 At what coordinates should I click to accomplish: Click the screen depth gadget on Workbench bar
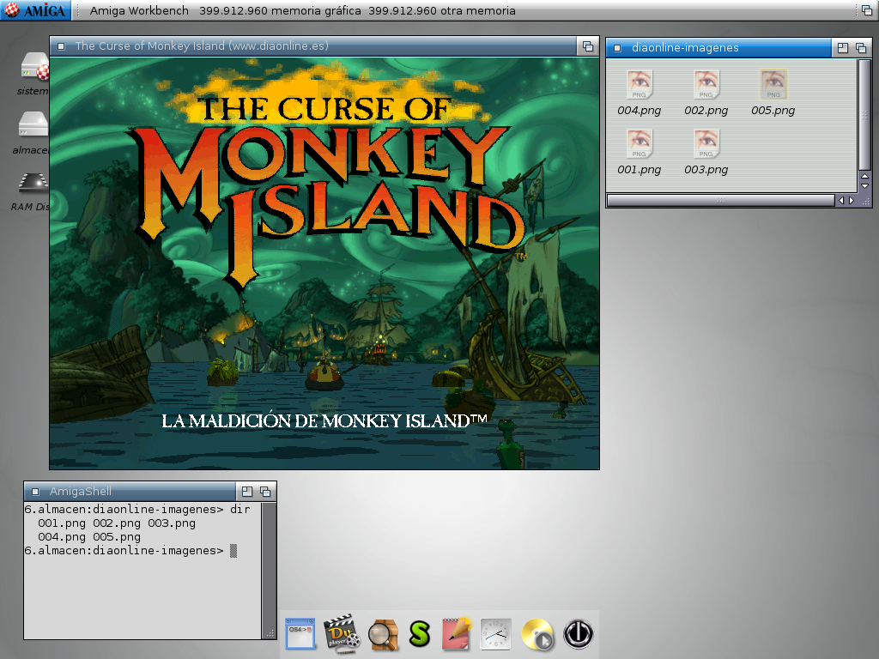867,10
